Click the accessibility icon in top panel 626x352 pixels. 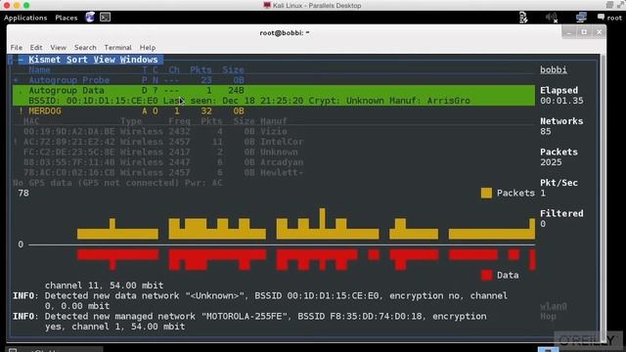pos(523,18)
